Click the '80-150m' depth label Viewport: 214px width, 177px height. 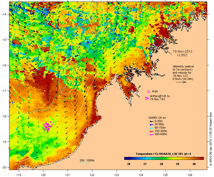[160, 128]
